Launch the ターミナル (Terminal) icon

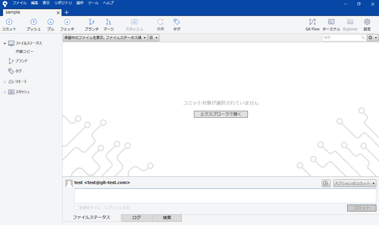click(x=331, y=24)
